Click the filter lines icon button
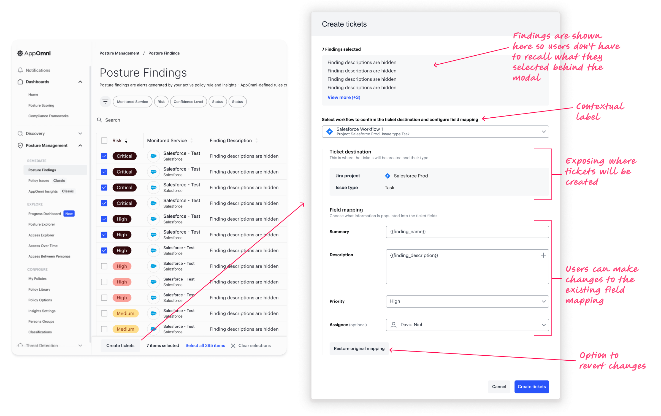 105,102
